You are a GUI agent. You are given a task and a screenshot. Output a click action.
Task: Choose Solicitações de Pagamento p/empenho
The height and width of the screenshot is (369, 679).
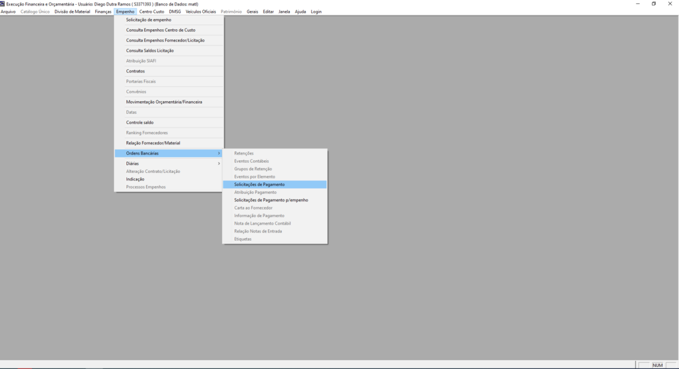(271, 200)
